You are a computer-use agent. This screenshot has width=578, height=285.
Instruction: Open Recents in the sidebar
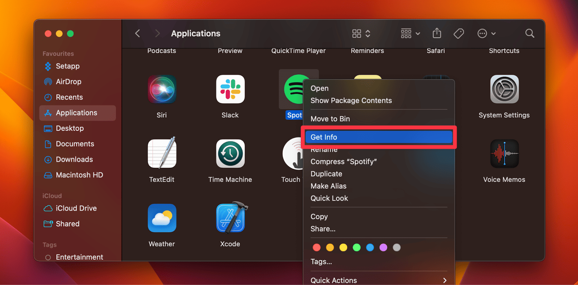click(77, 97)
